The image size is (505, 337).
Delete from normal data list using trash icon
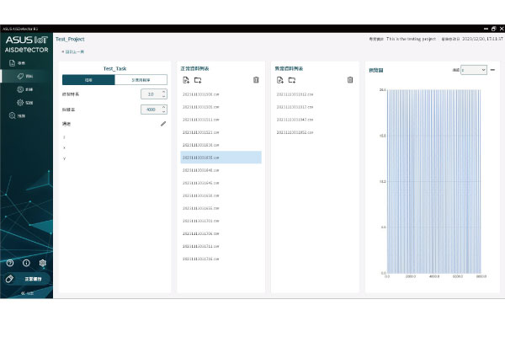click(256, 80)
